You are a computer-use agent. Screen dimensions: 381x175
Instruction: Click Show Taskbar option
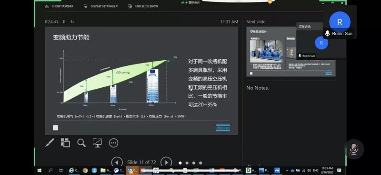click(59, 6)
